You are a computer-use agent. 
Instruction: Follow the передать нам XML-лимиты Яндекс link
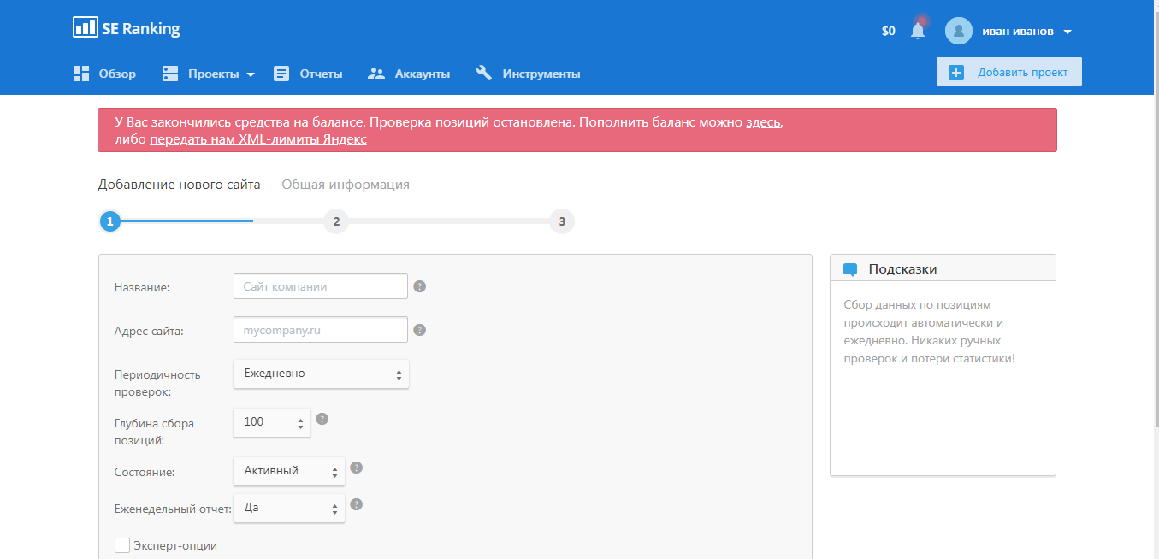[257, 139]
